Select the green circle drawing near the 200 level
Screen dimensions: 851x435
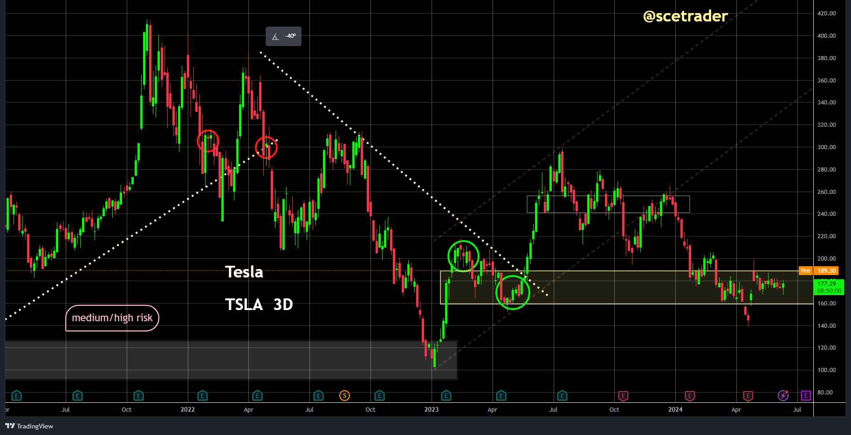pos(463,256)
